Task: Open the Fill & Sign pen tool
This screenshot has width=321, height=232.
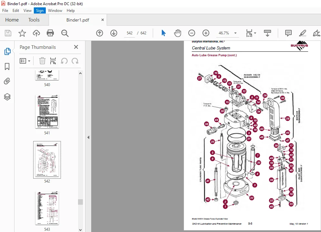Action: (x=316, y=33)
